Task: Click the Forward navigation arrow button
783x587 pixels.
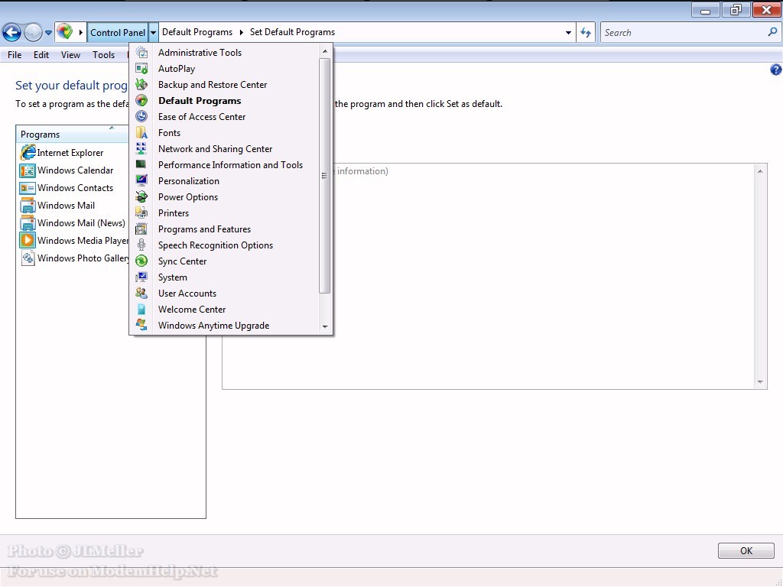Action: [33, 32]
